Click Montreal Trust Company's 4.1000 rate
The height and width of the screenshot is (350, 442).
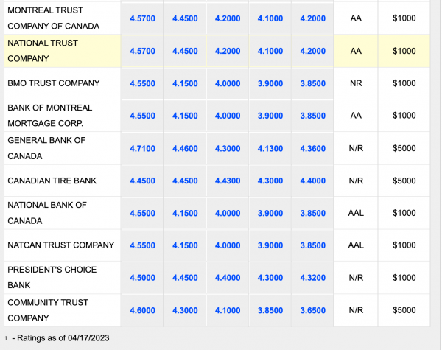pyautogui.click(x=270, y=19)
